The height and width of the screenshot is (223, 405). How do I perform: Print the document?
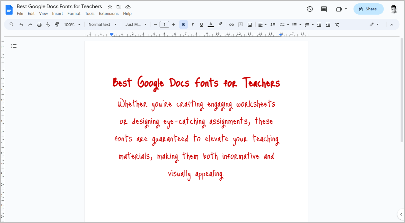[x=39, y=25]
